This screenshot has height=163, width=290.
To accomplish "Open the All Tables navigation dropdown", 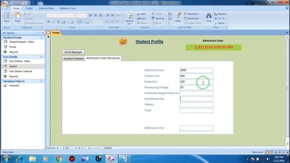I will (38, 33).
